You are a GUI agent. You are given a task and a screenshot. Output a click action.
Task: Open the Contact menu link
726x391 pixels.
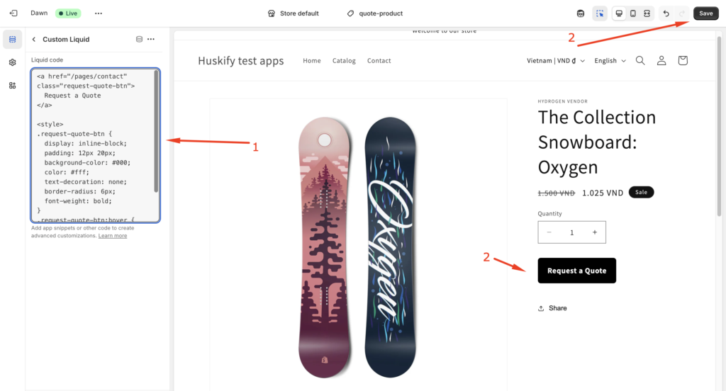tap(379, 61)
